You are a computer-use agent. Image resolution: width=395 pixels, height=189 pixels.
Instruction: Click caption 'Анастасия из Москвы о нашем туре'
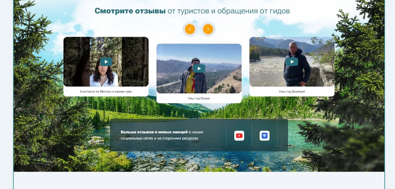click(x=106, y=92)
